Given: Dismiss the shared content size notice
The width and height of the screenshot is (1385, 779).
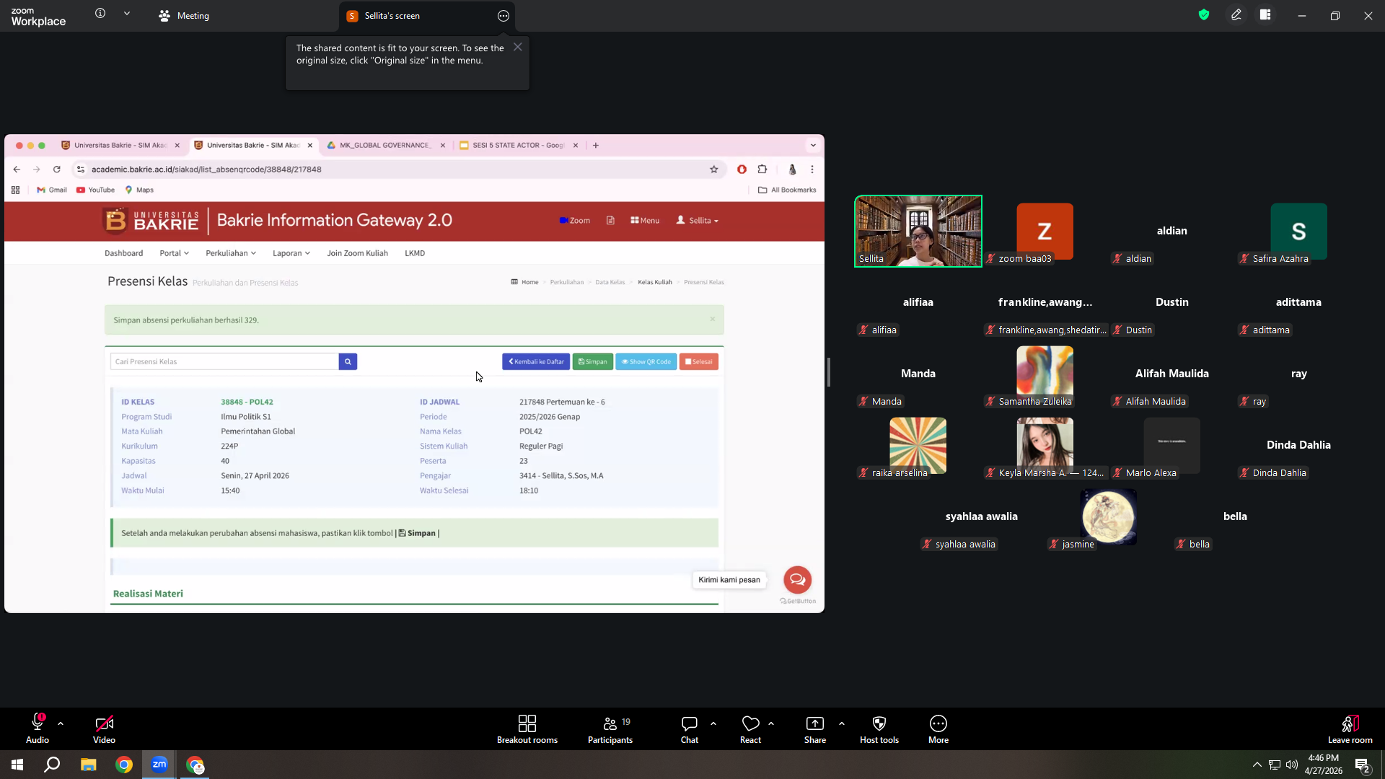Looking at the screenshot, I should tap(518, 47).
